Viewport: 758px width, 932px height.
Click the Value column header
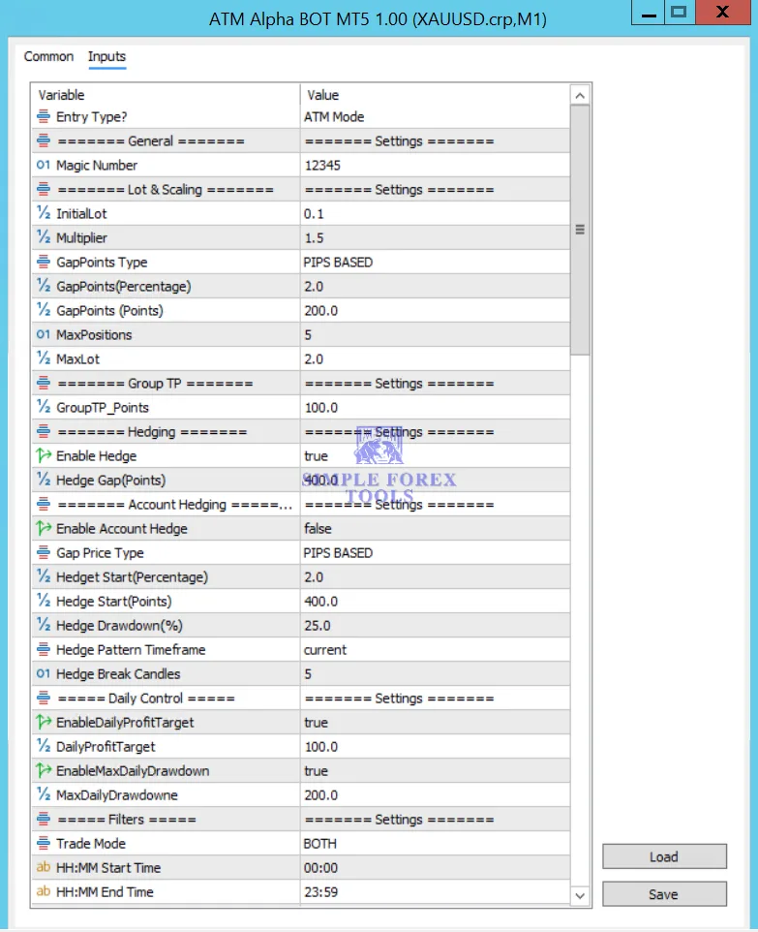[435, 95]
